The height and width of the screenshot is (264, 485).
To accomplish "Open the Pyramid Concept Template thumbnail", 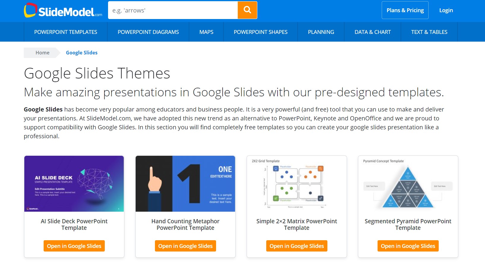I will [x=408, y=184].
